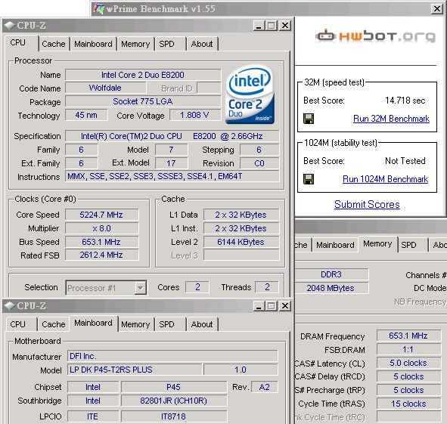This screenshot has height=424, width=447.
Task: Open Mainboard tab in right CPU-Z window
Action: (x=335, y=245)
